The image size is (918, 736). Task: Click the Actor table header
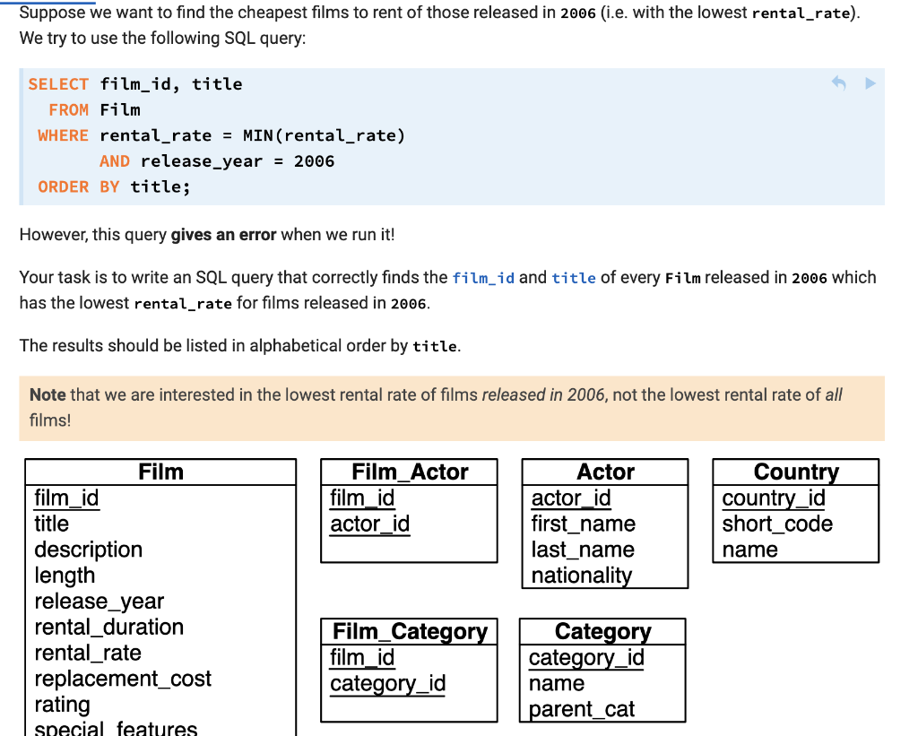point(604,472)
